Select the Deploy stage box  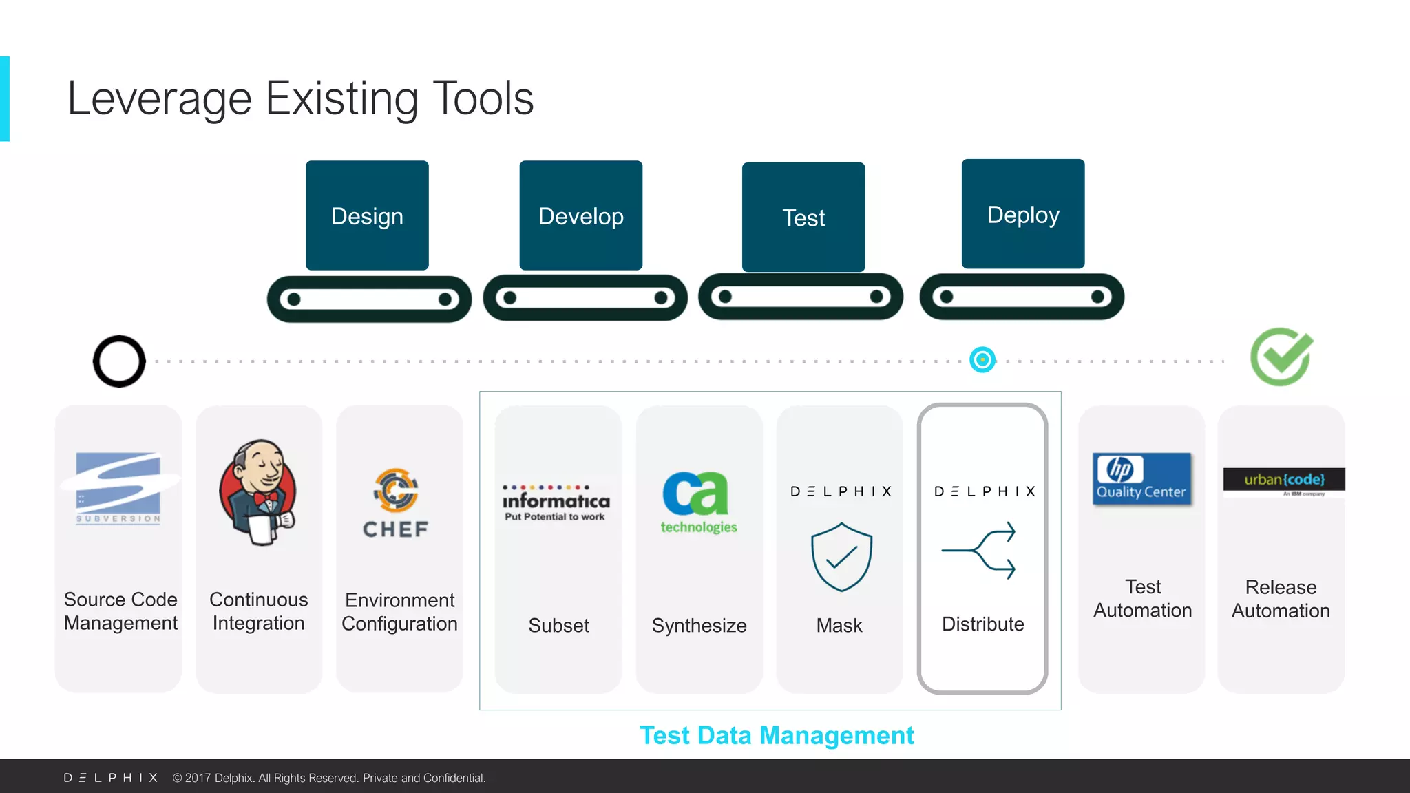(1022, 214)
